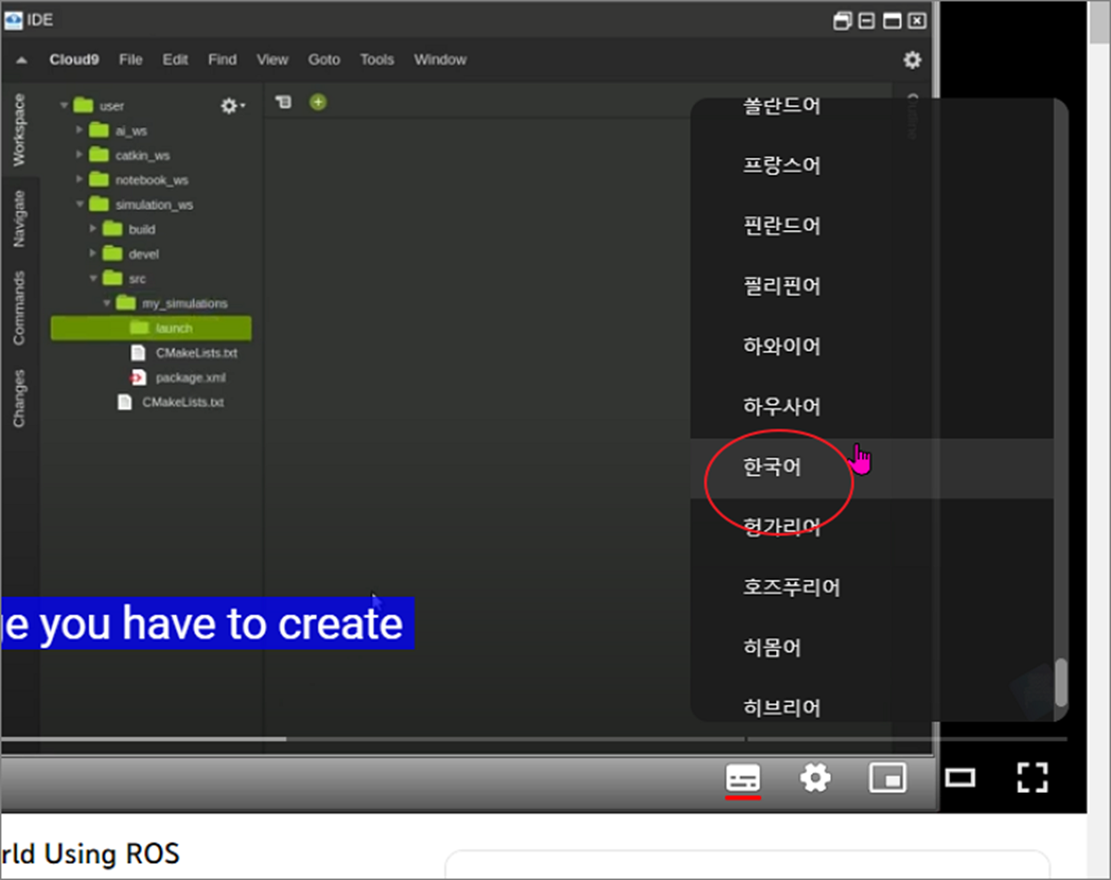This screenshot has width=1111, height=880.
Task: Switch to the Changes side tab
Action: pos(19,399)
